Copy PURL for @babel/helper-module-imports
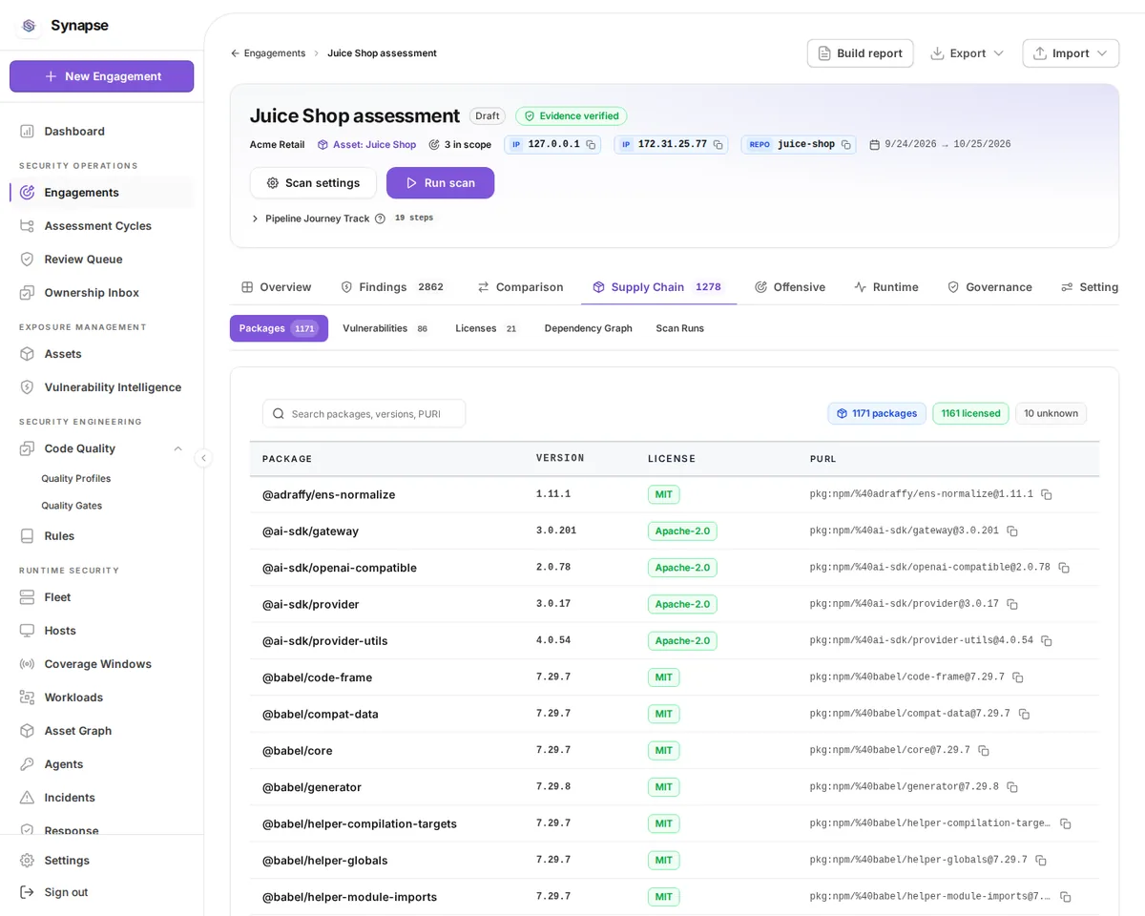This screenshot has height=916, width=1145. coord(1065,897)
